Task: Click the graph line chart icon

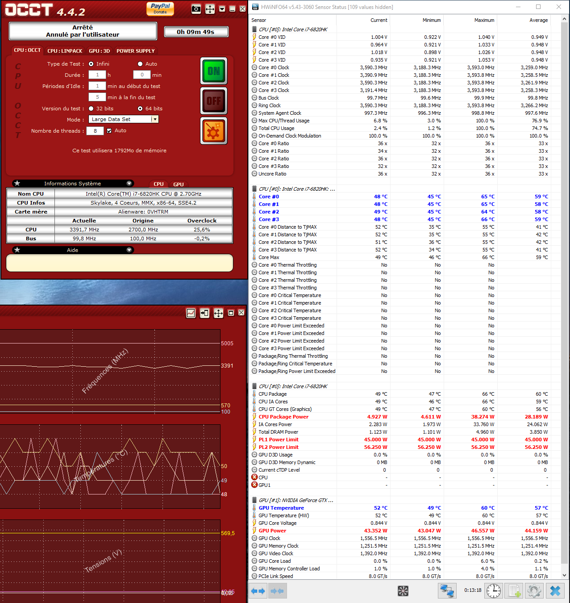Action: point(191,313)
